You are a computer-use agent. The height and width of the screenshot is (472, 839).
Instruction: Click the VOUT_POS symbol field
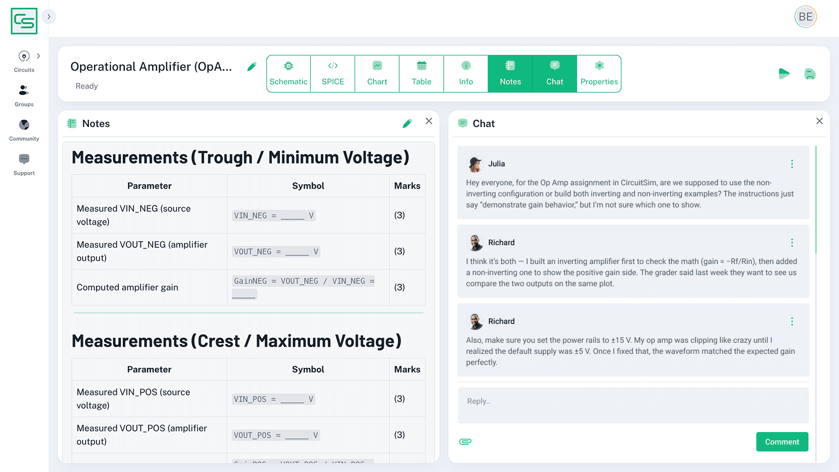click(x=276, y=435)
